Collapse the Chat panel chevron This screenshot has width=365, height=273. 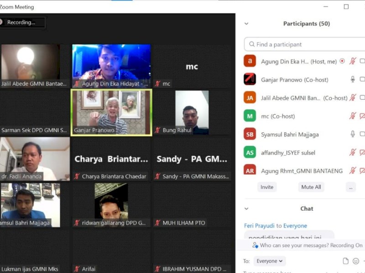246,208
